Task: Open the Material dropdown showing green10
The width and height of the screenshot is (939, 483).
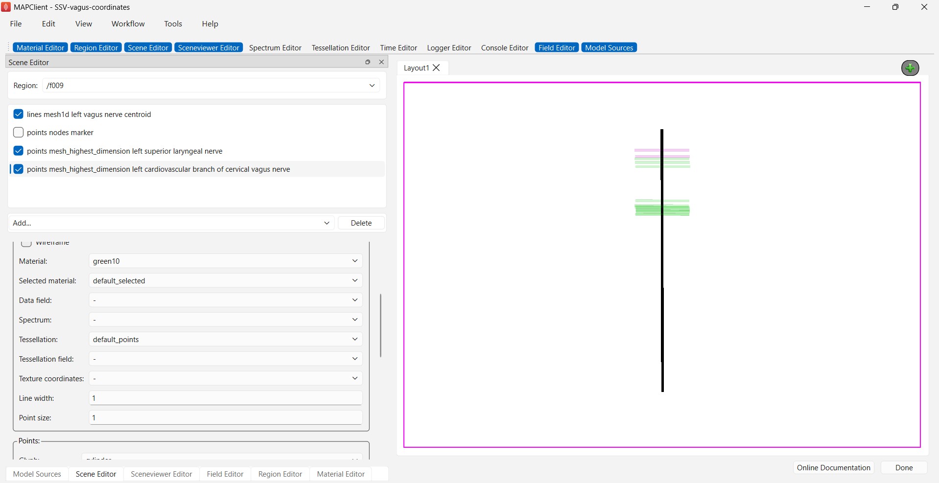Action: [226, 261]
